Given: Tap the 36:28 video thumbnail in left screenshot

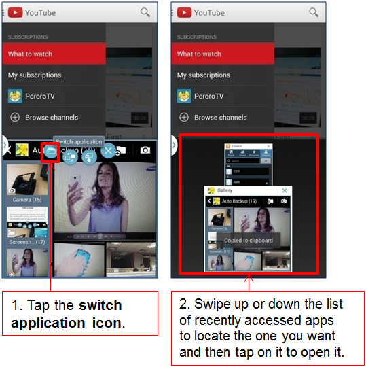Looking at the screenshot, I should pyautogui.click(x=129, y=87).
